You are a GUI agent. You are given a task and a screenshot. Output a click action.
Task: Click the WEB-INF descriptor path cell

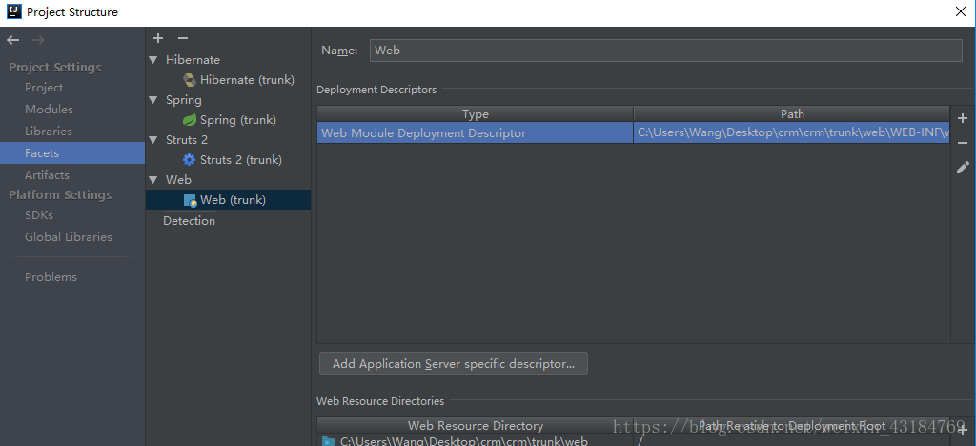click(792, 133)
